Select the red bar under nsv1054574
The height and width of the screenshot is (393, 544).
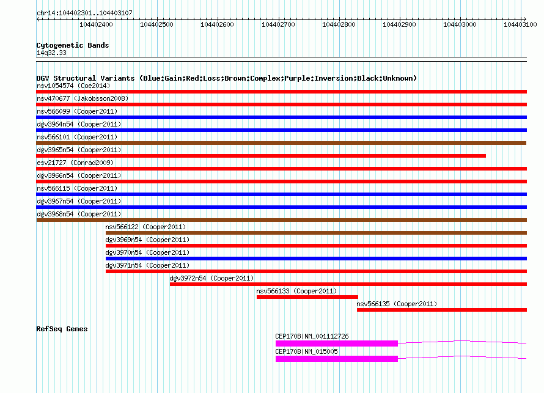[x=281, y=92]
